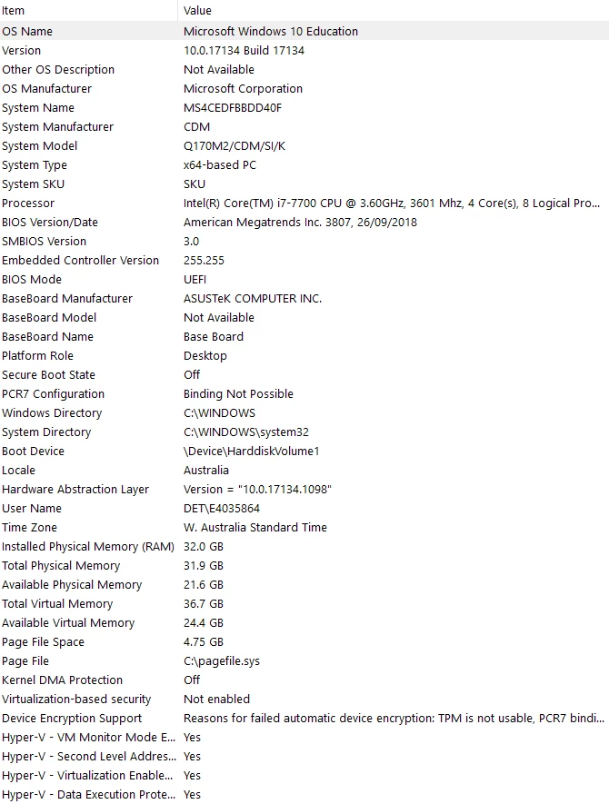609x804 pixels.
Task: Select system name value MS4CEDFBBDD40F
Action: 233,108
